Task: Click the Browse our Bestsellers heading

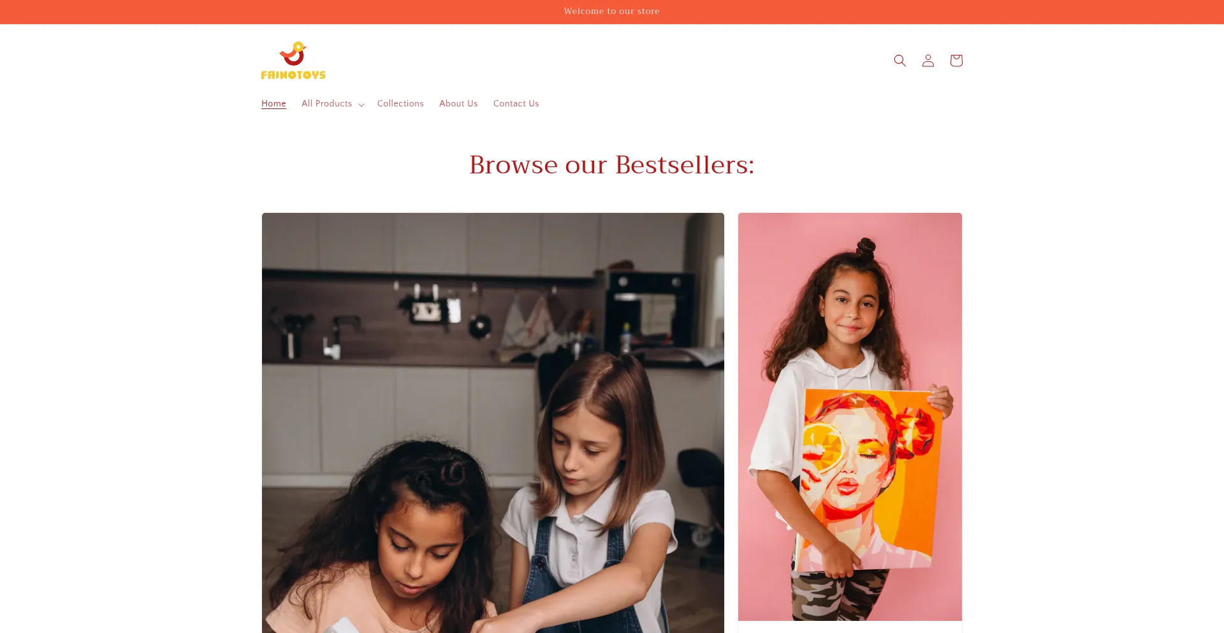Action: click(612, 165)
